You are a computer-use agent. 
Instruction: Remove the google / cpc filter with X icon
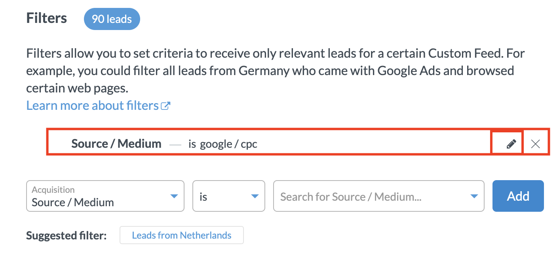coord(535,144)
